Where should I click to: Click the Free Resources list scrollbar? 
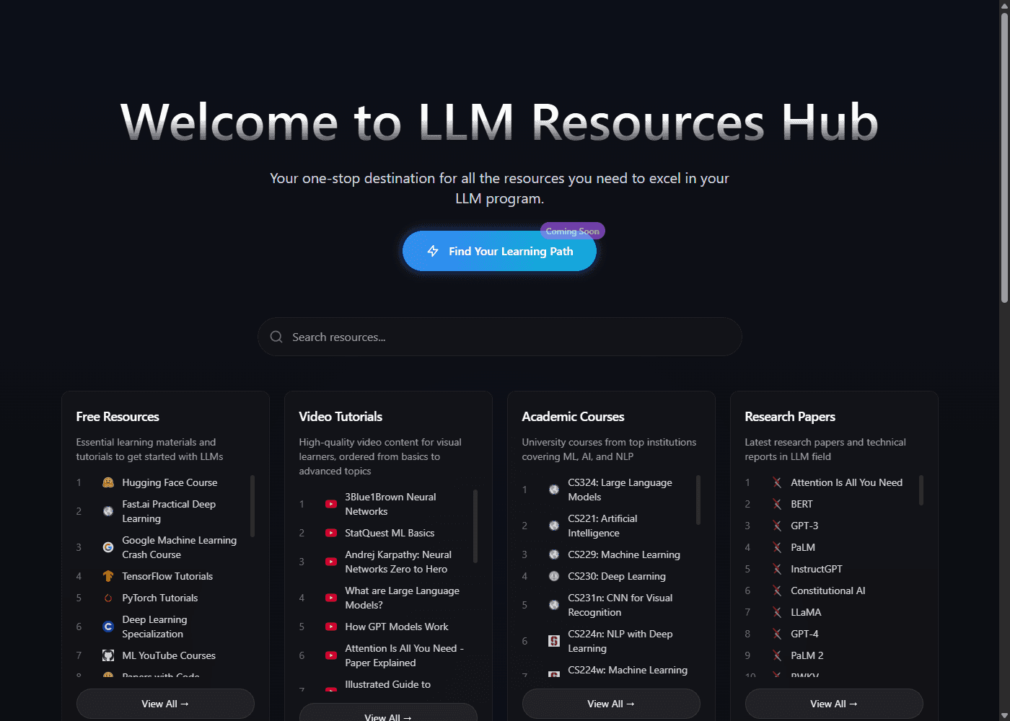click(252, 506)
